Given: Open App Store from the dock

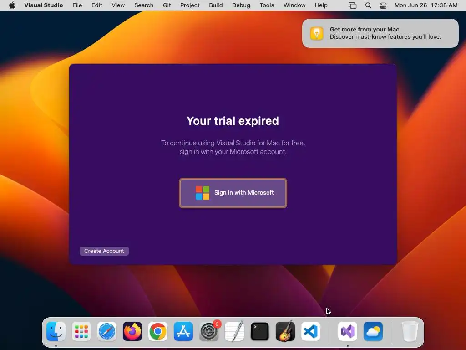Looking at the screenshot, I should [183, 331].
